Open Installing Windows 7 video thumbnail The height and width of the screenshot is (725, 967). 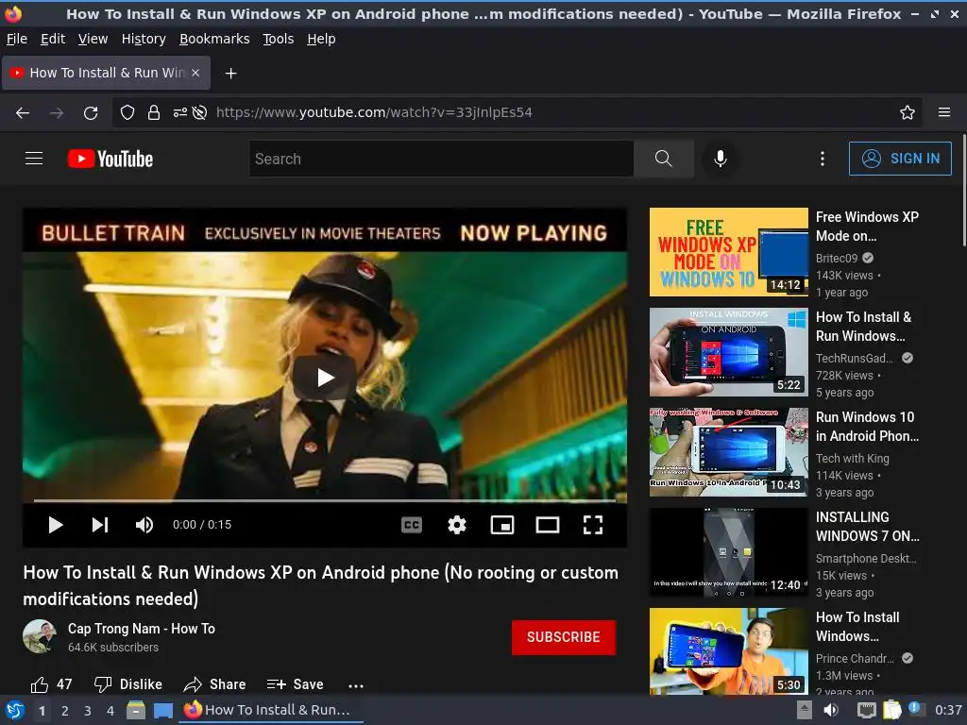728,552
